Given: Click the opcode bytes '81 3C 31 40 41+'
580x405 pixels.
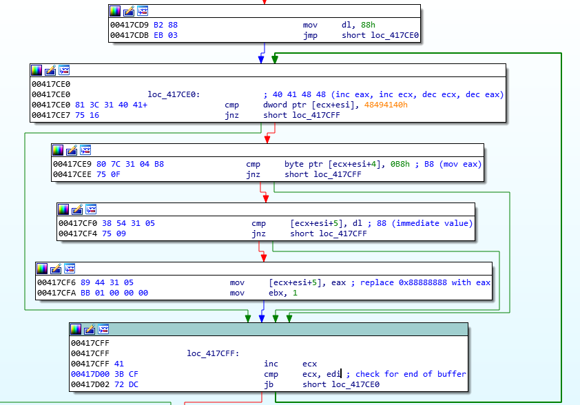Looking at the screenshot, I should 112,105.
